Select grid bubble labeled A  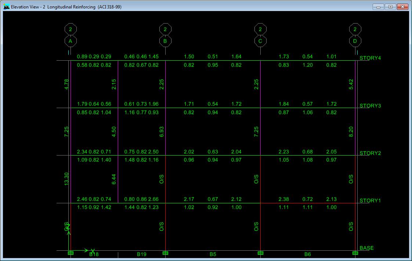pyautogui.click(x=71, y=41)
